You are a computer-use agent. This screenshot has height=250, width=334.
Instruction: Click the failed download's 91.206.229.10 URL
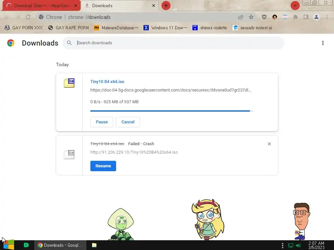[134, 152]
